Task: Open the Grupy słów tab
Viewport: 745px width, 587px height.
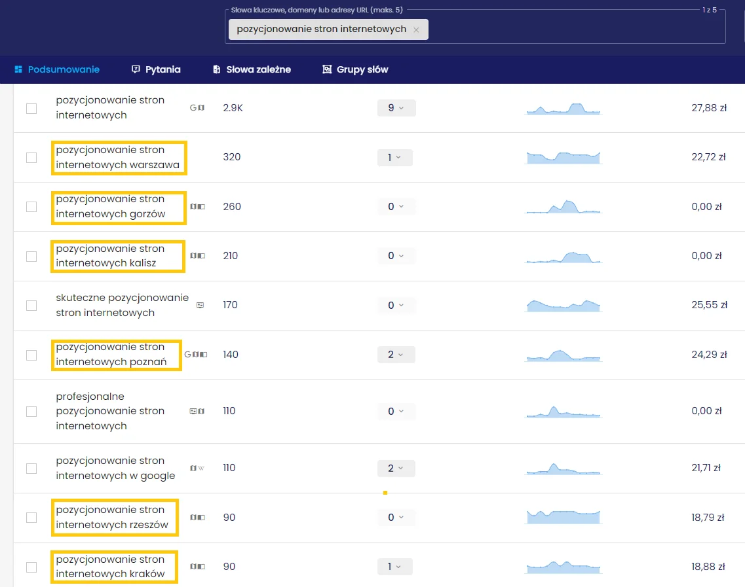Action: coord(355,69)
